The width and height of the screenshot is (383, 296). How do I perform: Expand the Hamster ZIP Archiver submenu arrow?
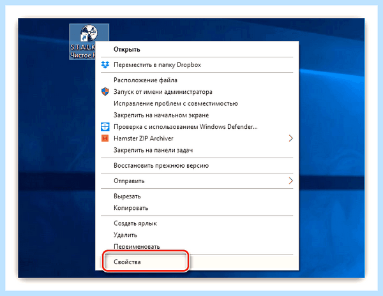coord(290,138)
